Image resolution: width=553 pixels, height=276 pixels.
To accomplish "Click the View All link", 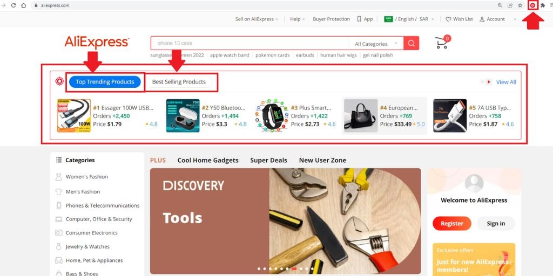I will tap(505, 82).
